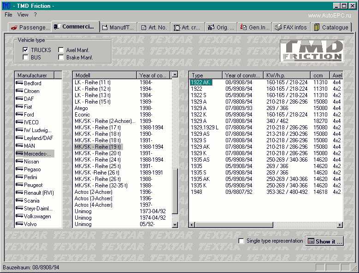Tick the Brake Manf. checkbox

[61, 57]
